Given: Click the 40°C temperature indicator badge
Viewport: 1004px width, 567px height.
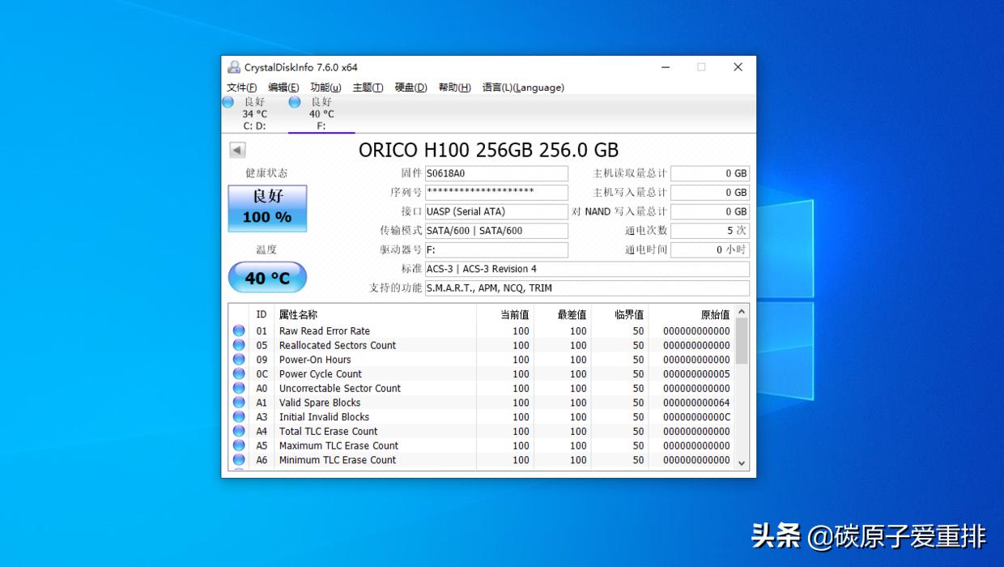Looking at the screenshot, I should tap(267, 277).
